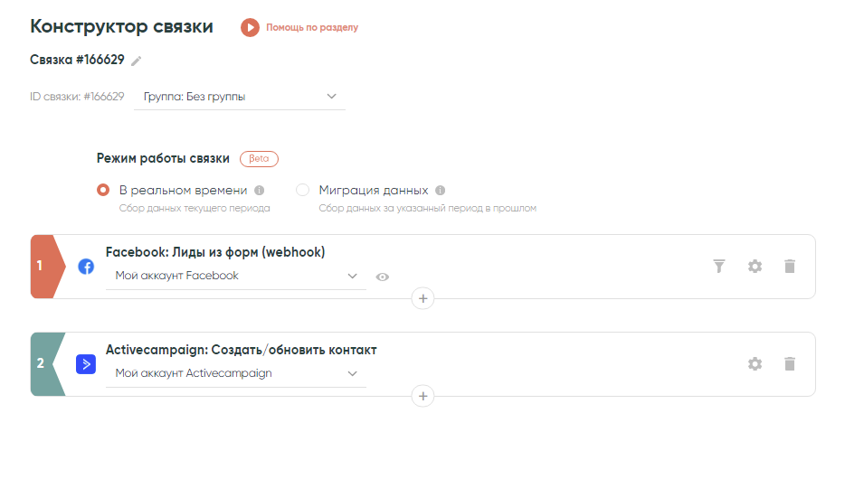Expand the Группа: Без группы dropdown
Screen dimensions: 864x479
point(240,97)
